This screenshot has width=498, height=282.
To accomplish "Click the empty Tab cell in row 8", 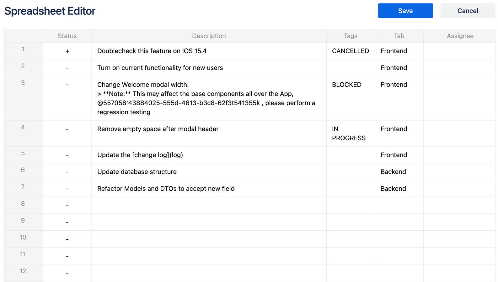I will (399, 205).
